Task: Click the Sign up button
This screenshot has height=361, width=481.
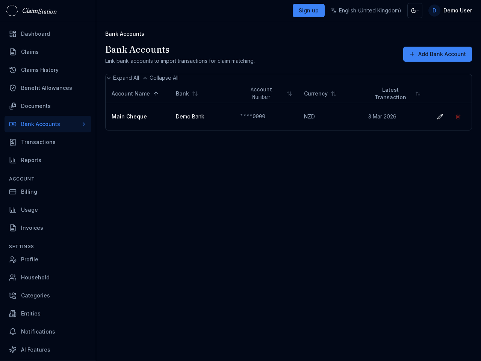Action: point(309,11)
